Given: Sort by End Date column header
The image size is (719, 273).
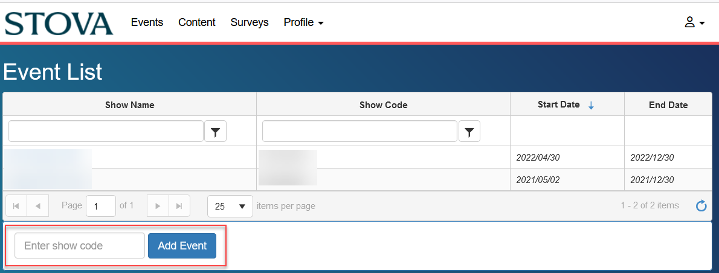Looking at the screenshot, I should [668, 105].
